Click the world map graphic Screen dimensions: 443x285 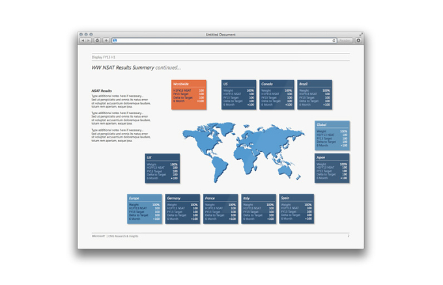tap(244, 152)
